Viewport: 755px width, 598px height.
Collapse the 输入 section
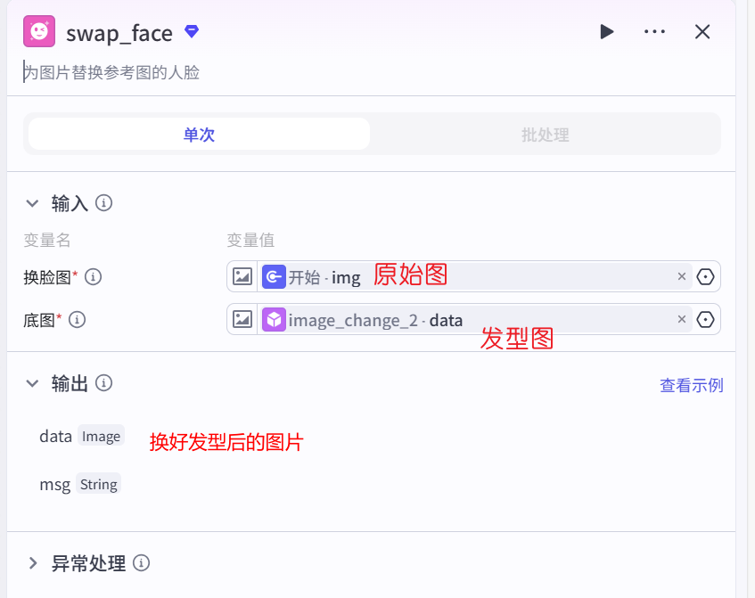33,203
